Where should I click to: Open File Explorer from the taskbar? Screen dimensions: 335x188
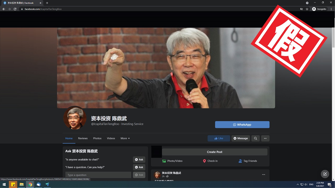click(21, 184)
